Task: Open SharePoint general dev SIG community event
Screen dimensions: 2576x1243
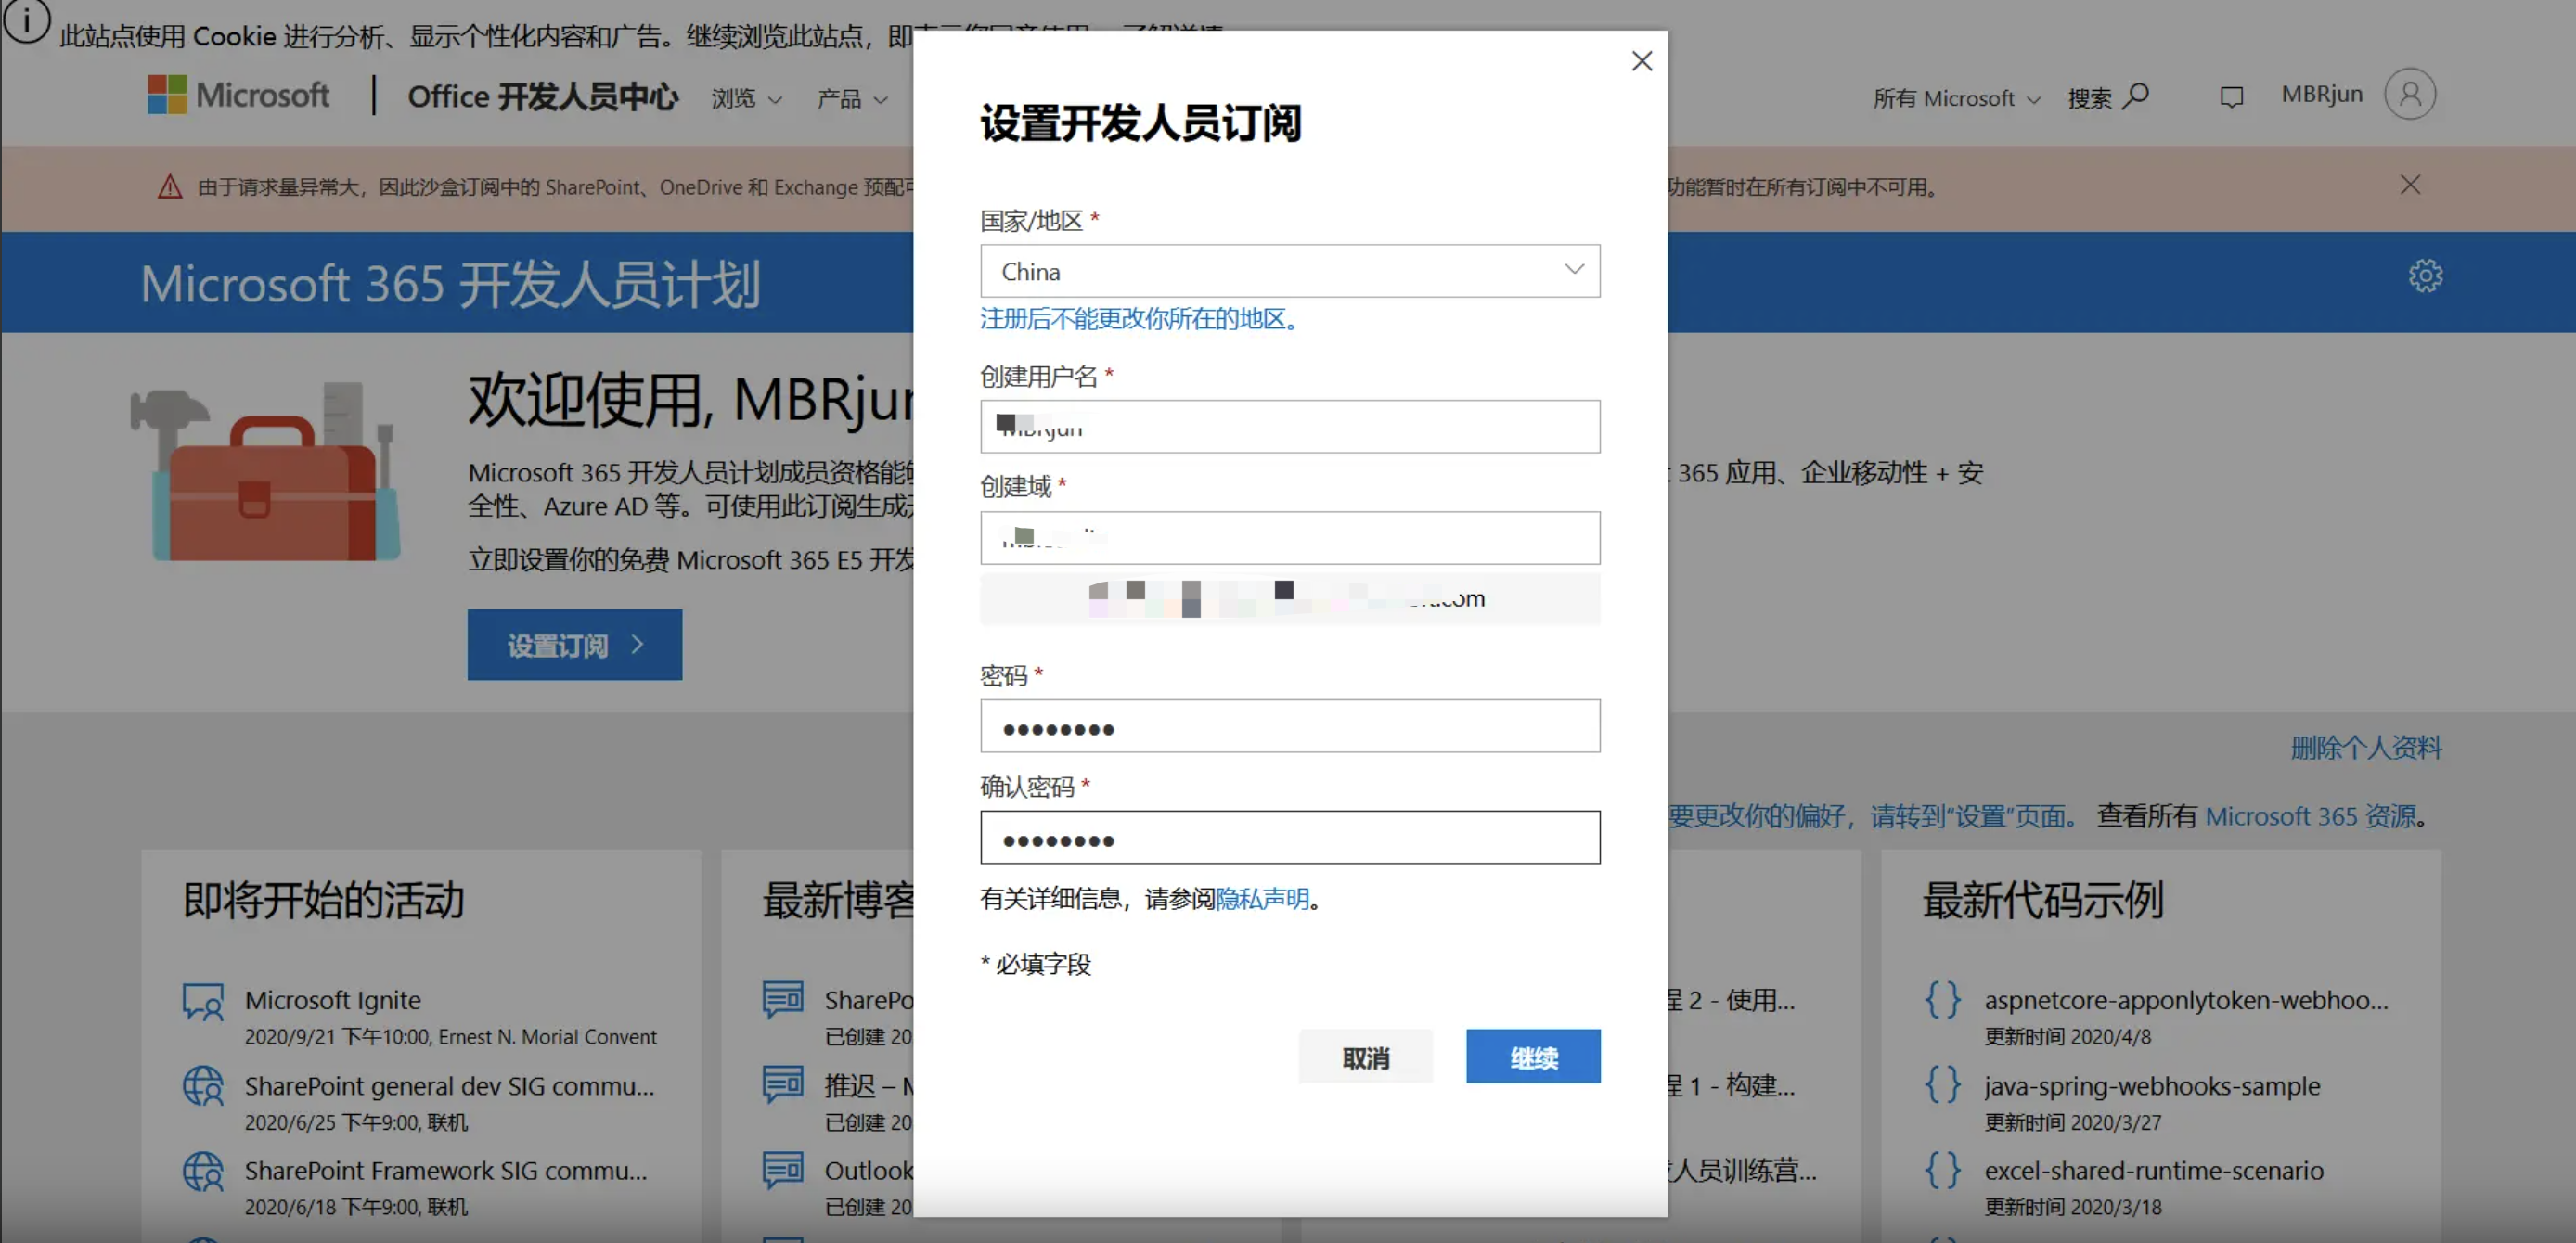Action: (450, 1085)
